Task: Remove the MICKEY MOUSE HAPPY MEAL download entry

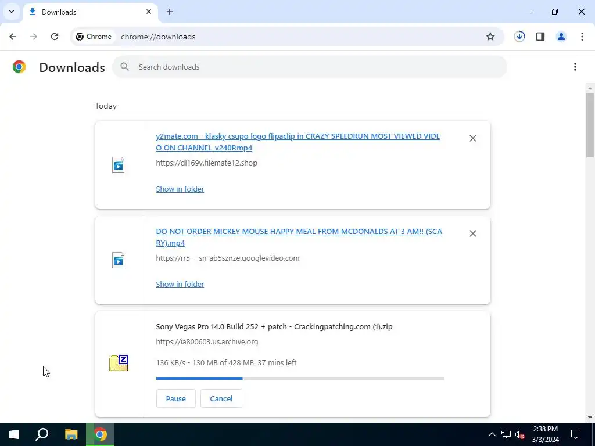Action: [x=473, y=233]
